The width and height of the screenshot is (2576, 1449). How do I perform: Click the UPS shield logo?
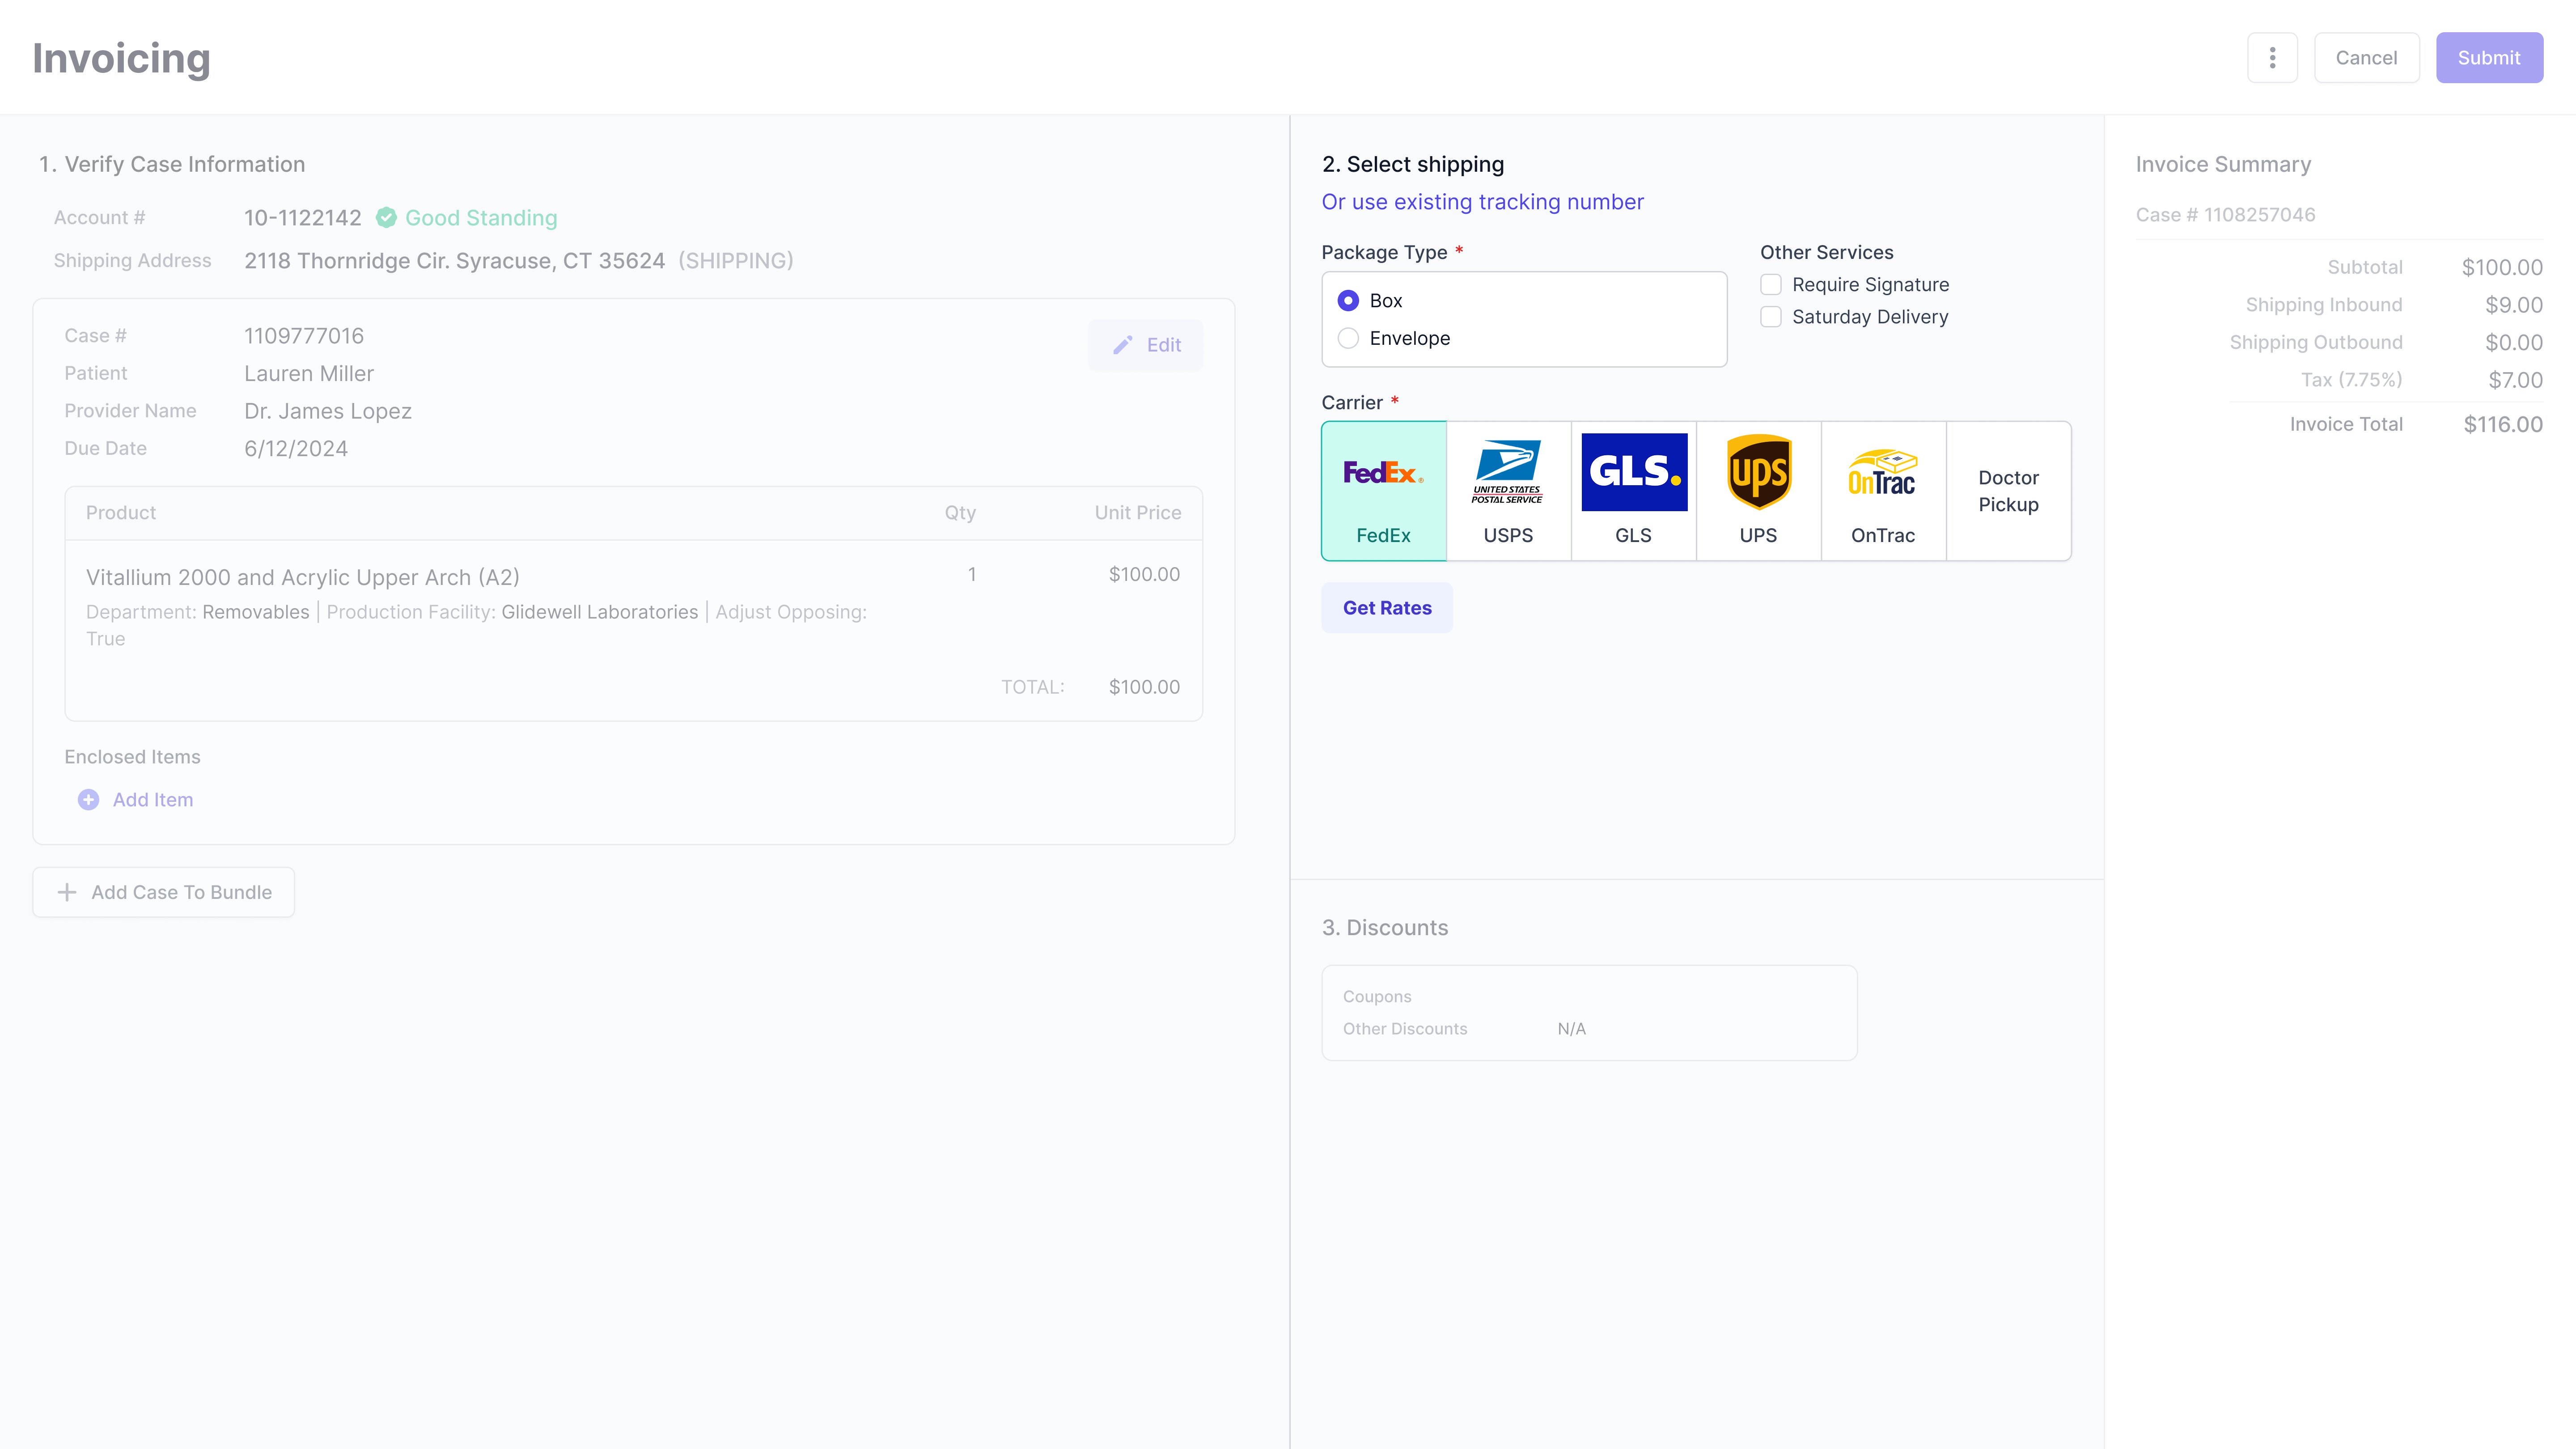coord(1759,472)
